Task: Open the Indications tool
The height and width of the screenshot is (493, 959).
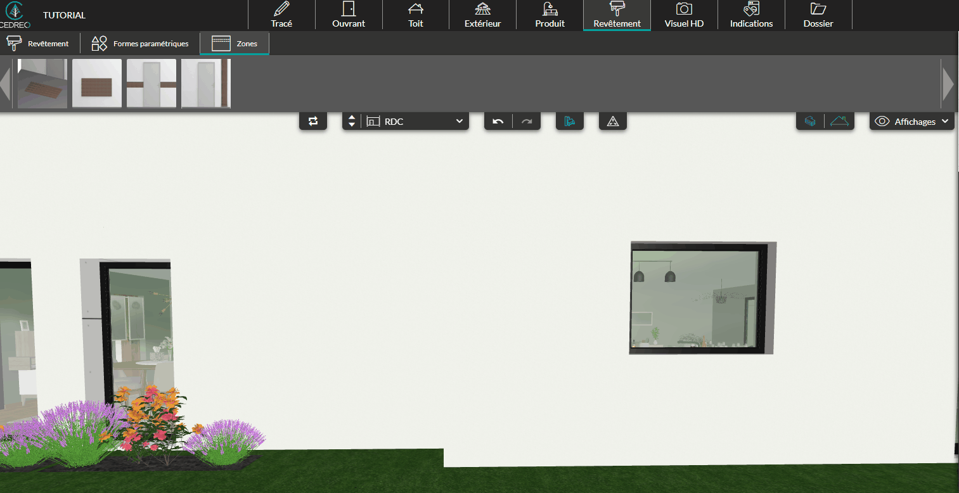Action: (751, 15)
